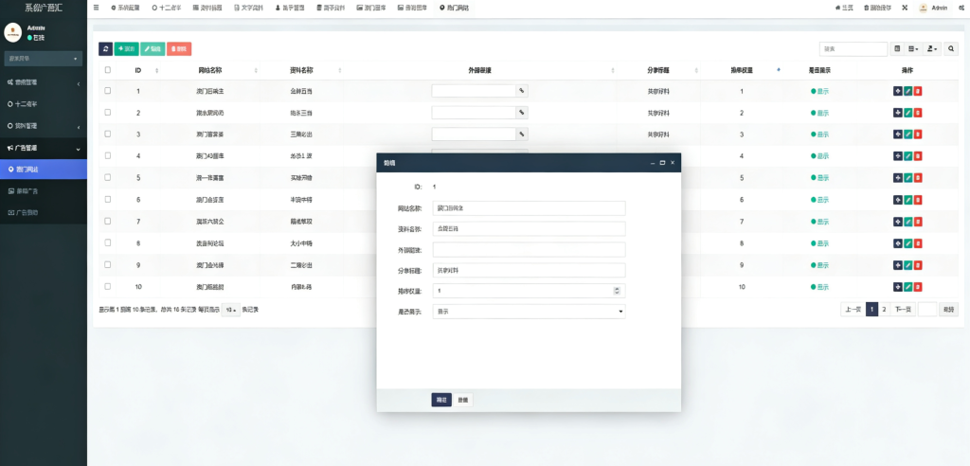Select the highlighted sidebar item with pin icon

click(44, 169)
